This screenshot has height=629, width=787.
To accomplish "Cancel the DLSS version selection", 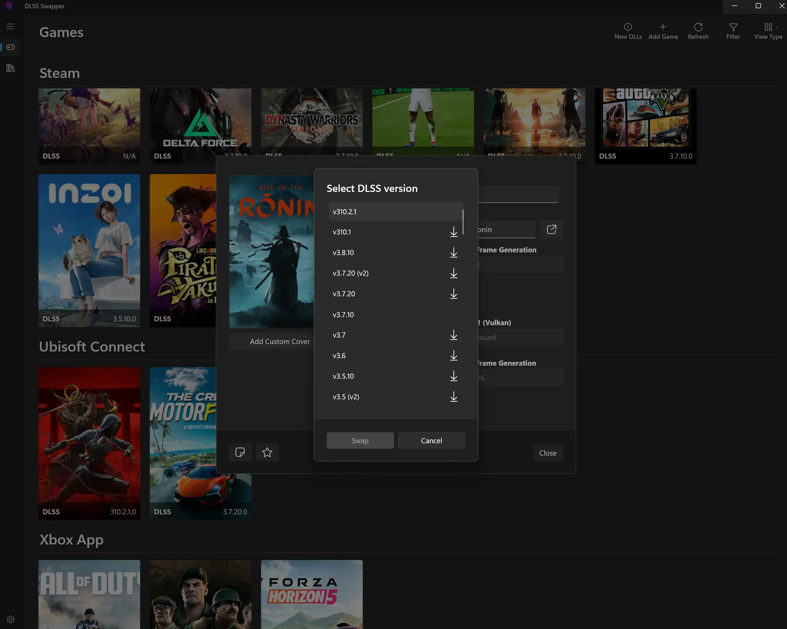I will pos(431,441).
